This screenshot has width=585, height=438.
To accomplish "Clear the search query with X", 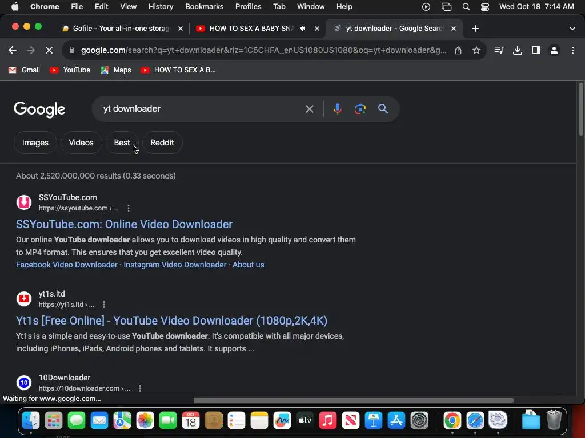I will pyautogui.click(x=309, y=109).
